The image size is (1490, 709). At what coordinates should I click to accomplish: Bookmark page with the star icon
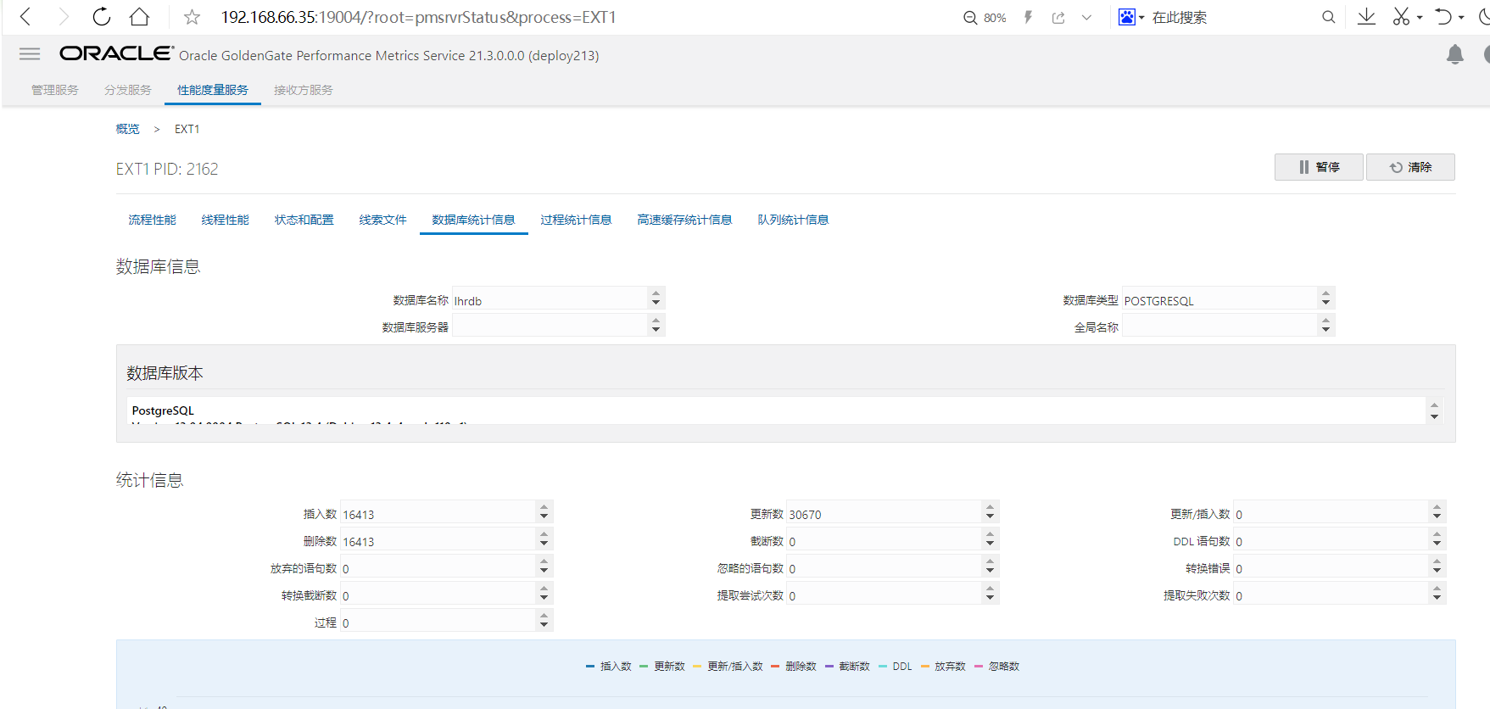click(x=193, y=17)
